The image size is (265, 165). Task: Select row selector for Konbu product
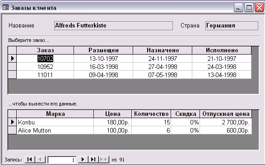point(12,122)
